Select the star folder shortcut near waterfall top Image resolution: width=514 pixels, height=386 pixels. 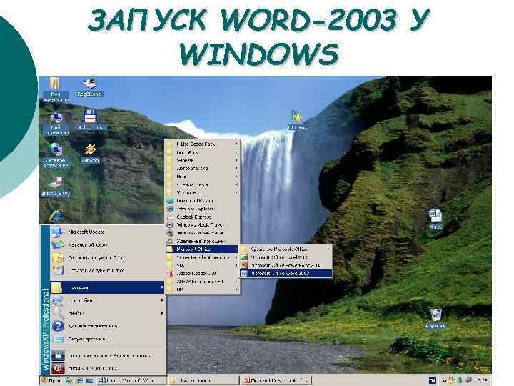pos(297,120)
